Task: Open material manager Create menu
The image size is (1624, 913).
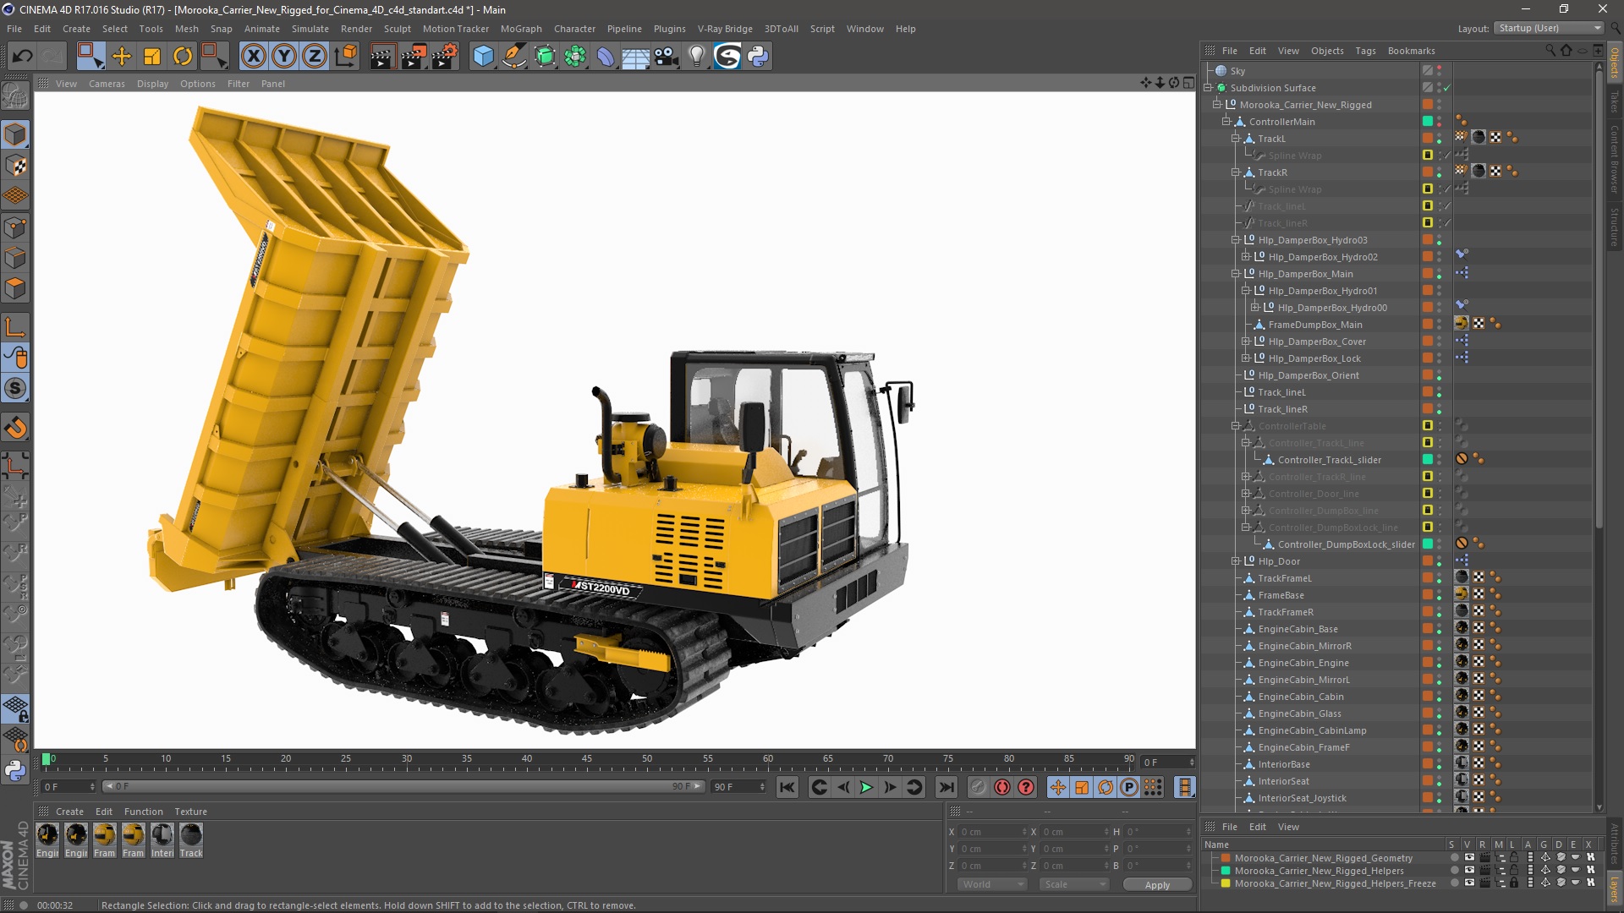Action: pos(69,812)
